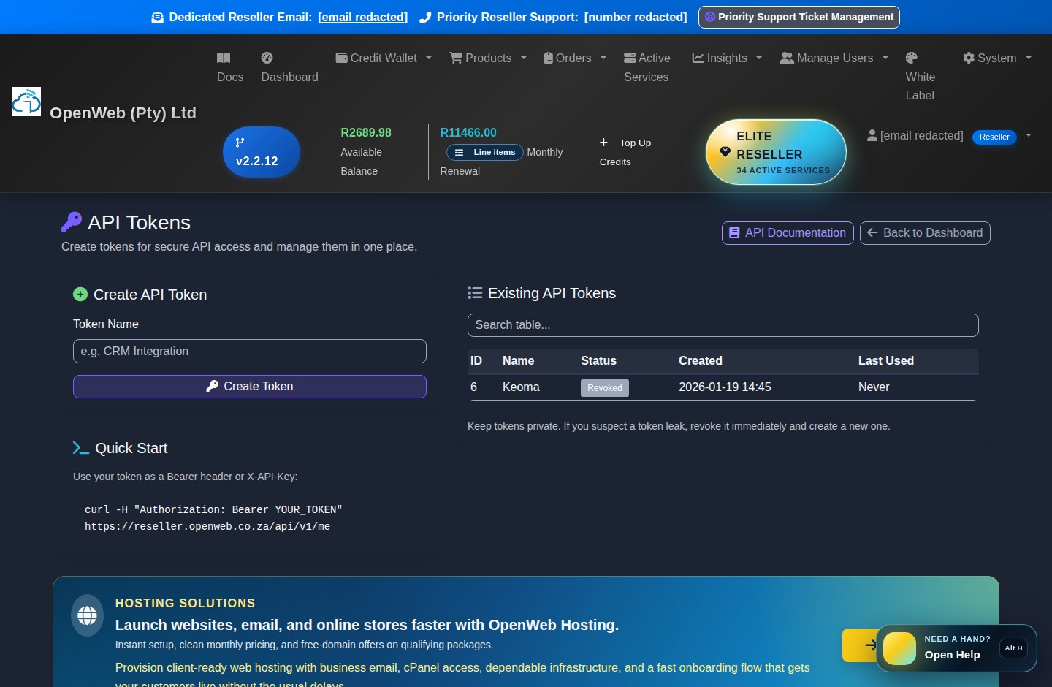Open Active Services menu item
Screen dimensions: 1052x687
click(647, 67)
